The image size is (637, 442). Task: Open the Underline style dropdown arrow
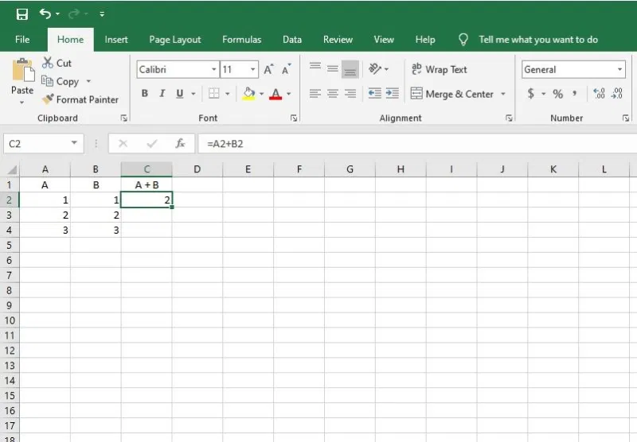pos(193,94)
